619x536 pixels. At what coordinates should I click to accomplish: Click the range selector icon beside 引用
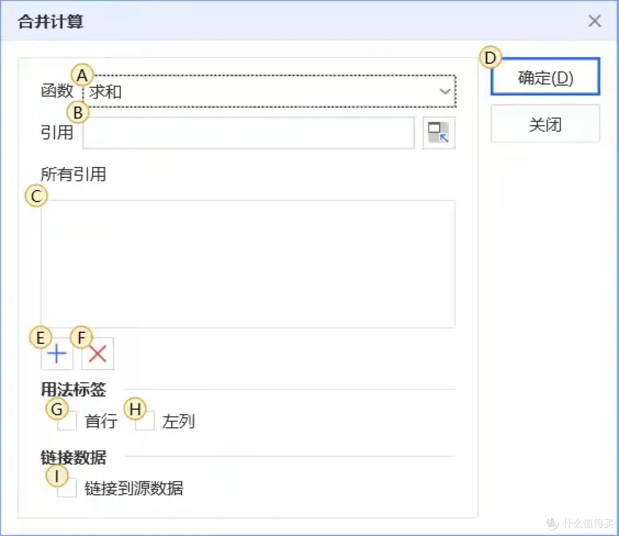click(x=438, y=133)
